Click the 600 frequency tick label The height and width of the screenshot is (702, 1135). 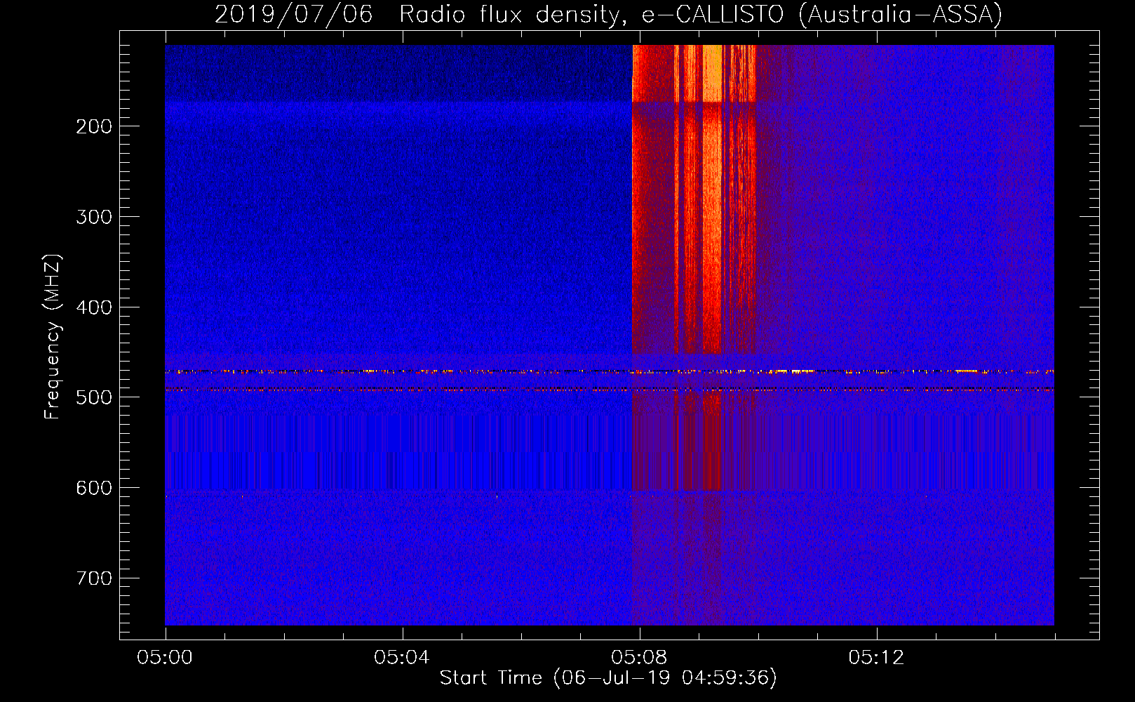point(94,488)
